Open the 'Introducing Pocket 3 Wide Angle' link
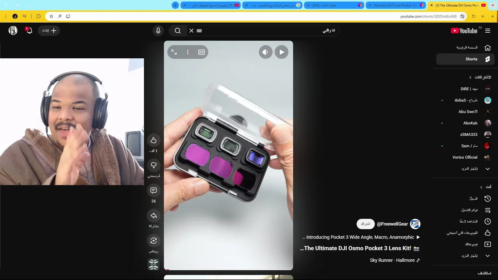Screen dimensions: 498x280 click(361, 237)
